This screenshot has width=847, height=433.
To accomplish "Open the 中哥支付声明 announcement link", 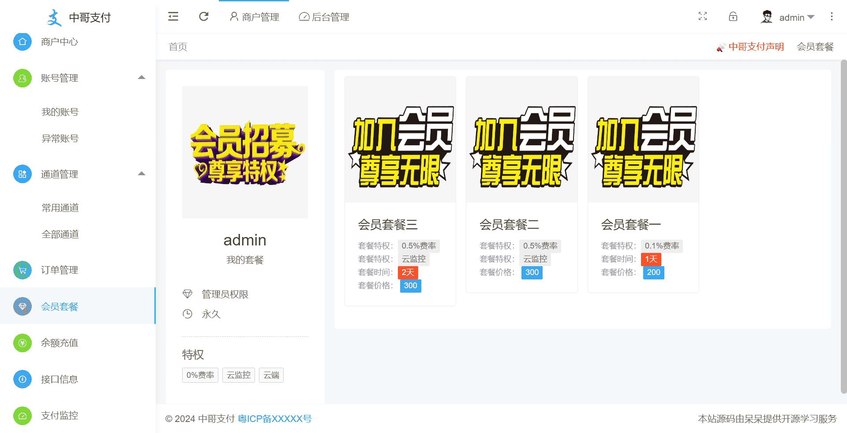I will point(756,47).
